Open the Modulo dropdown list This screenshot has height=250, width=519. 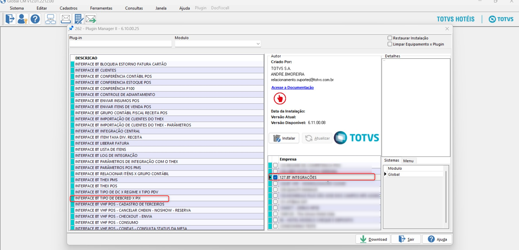pyautogui.click(x=258, y=44)
